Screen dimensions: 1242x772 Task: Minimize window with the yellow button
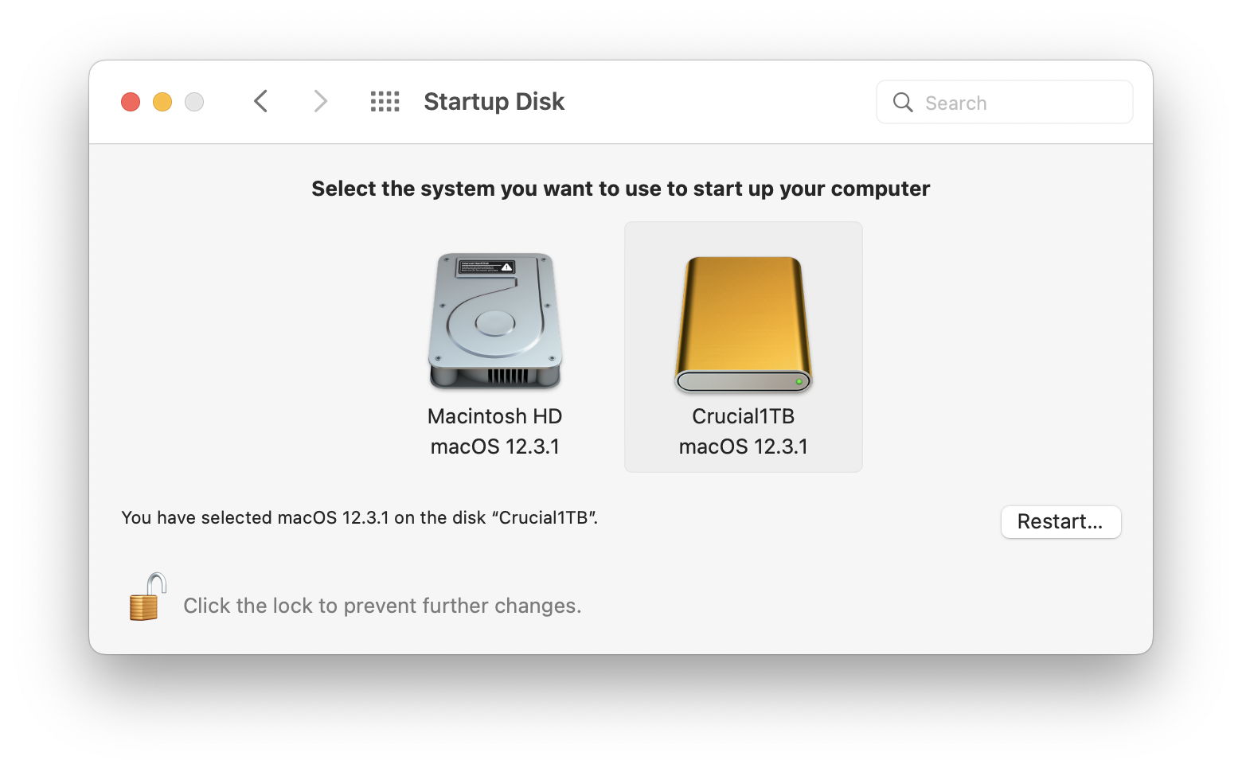tap(162, 102)
